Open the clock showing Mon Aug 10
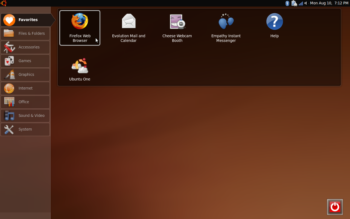The image size is (350, 219). pos(329,3)
